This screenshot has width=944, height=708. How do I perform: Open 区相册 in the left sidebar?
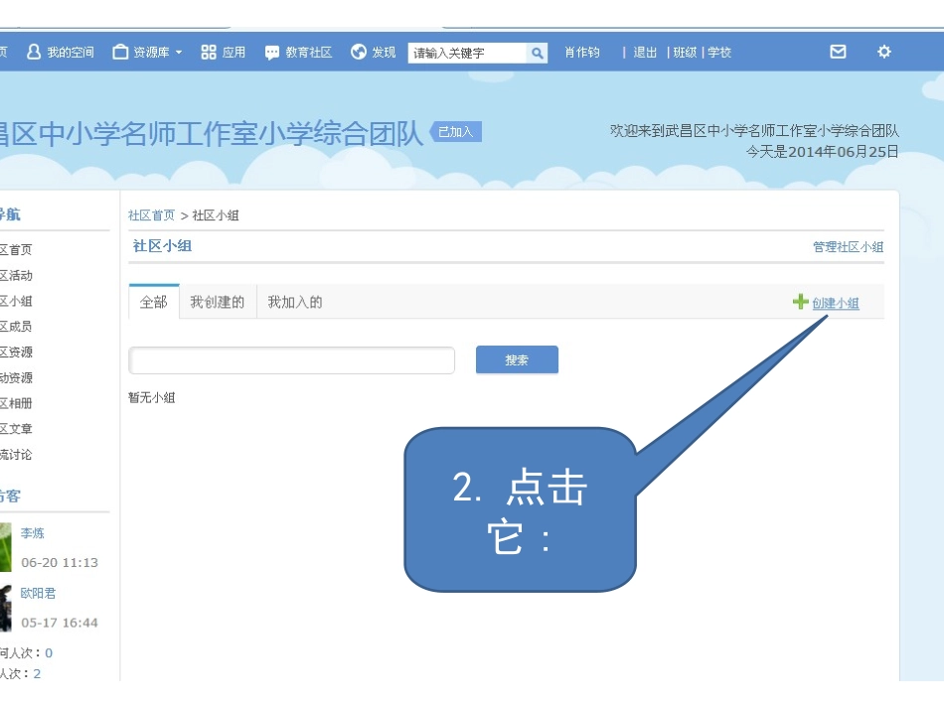tap(16, 403)
